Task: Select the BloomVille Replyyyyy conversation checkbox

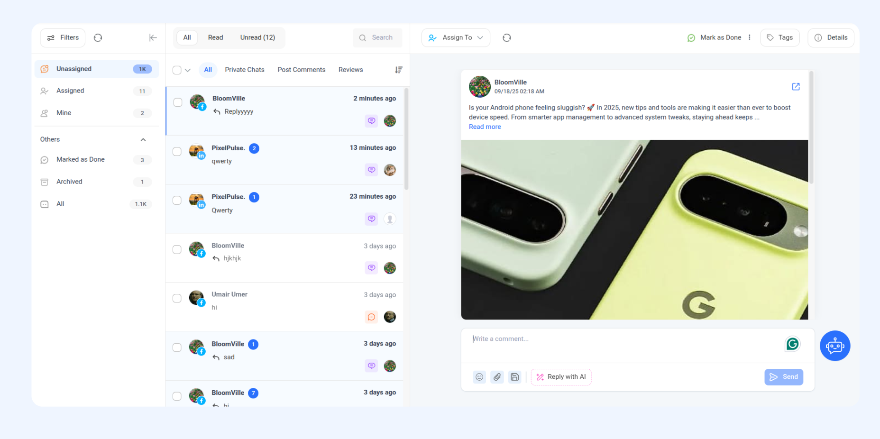Action: coord(178,102)
